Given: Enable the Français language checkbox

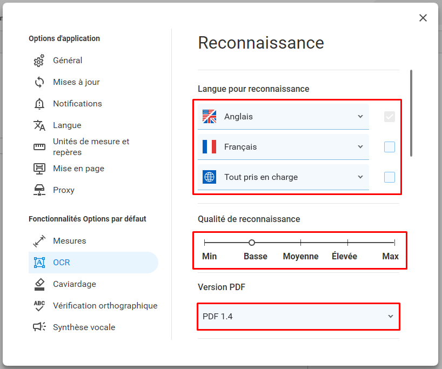Looking at the screenshot, I should pyautogui.click(x=389, y=147).
